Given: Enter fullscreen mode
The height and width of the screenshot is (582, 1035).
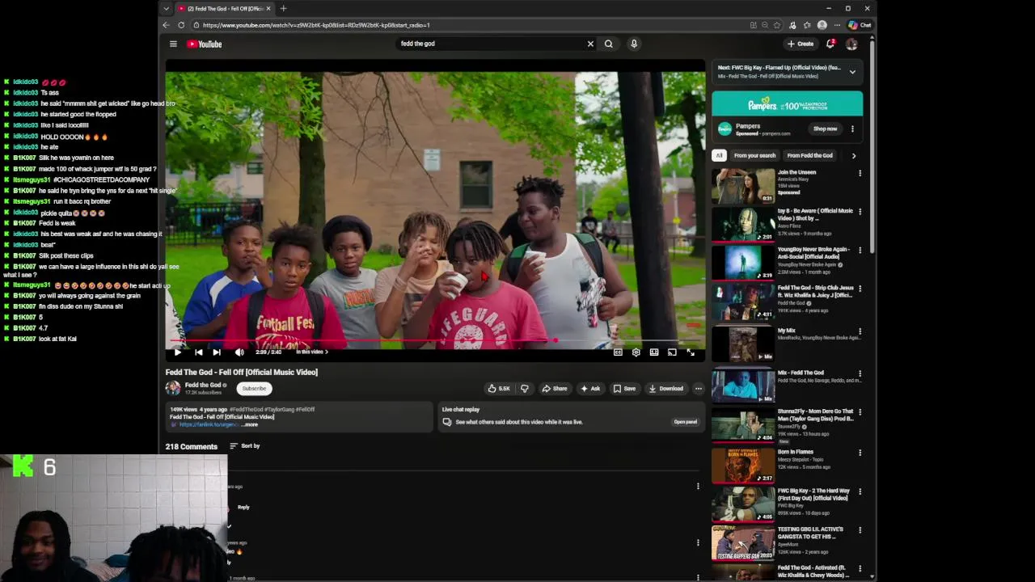Looking at the screenshot, I should pos(691,352).
